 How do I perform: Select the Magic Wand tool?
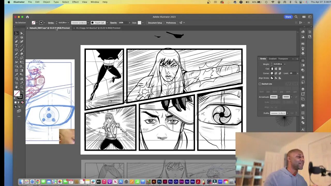(16, 37)
